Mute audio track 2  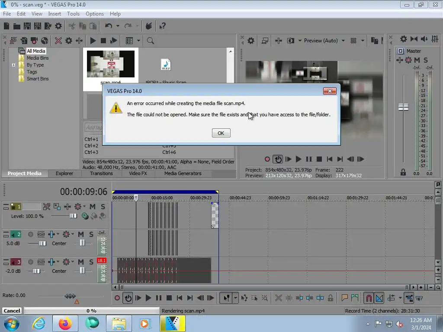(x=81, y=234)
